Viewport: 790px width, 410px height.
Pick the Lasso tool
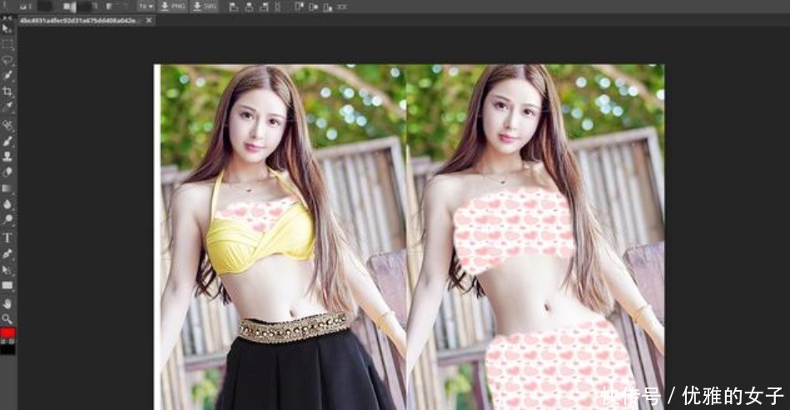click(7, 60)
